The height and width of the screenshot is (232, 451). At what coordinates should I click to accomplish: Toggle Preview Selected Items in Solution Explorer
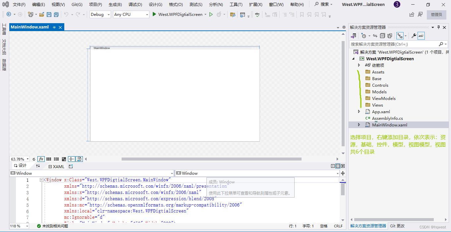click(421, 36)
